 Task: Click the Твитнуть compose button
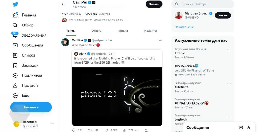click(31, 107)
